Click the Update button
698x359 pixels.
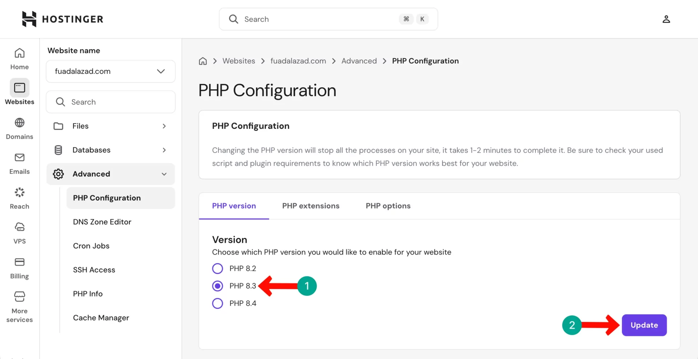(x=644, y=325)
